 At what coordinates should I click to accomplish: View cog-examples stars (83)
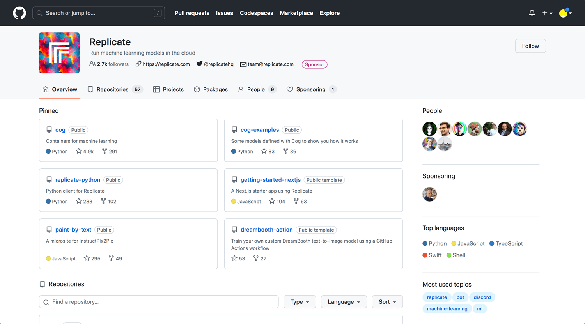coord(268,151)
